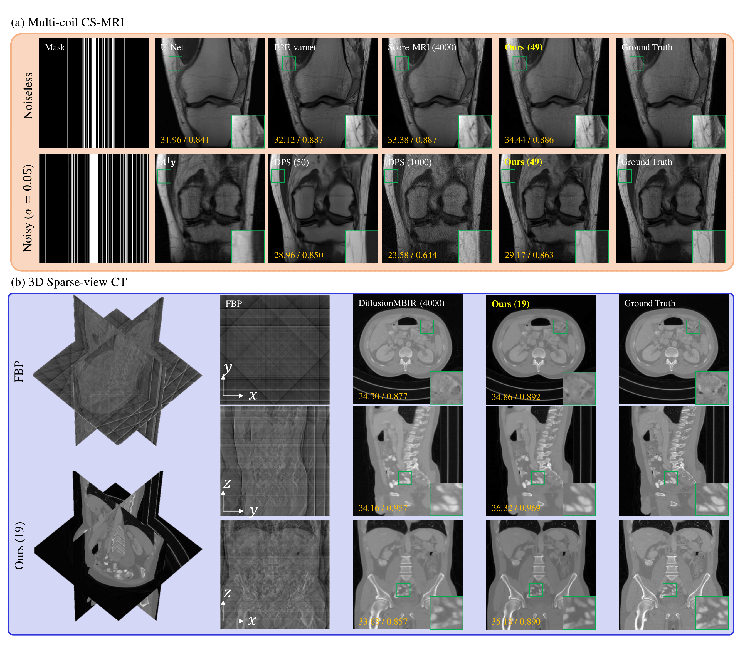Select the U-Net reconstruction image

pyautogui.click(x=209, y=93)
